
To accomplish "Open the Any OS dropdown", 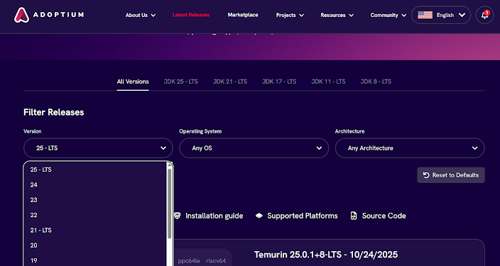I will coord(254,148).
